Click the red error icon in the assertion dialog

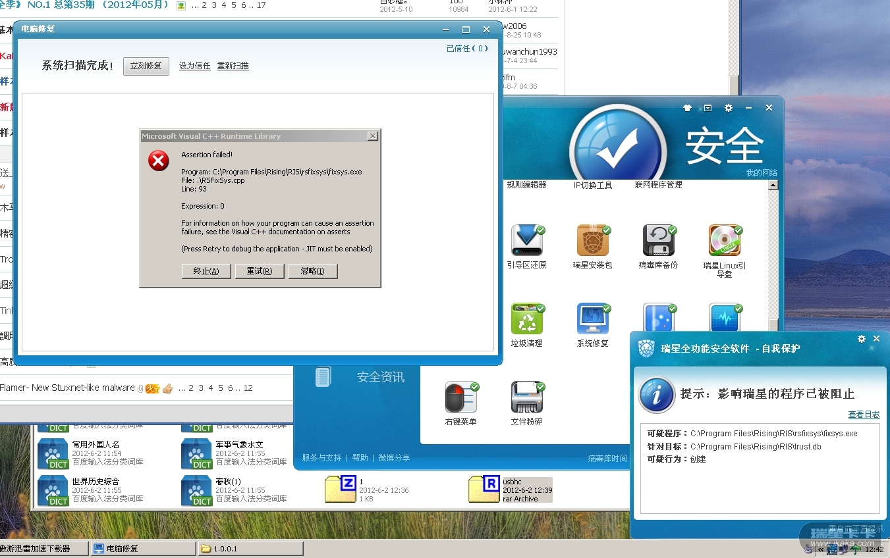(159, 160)
